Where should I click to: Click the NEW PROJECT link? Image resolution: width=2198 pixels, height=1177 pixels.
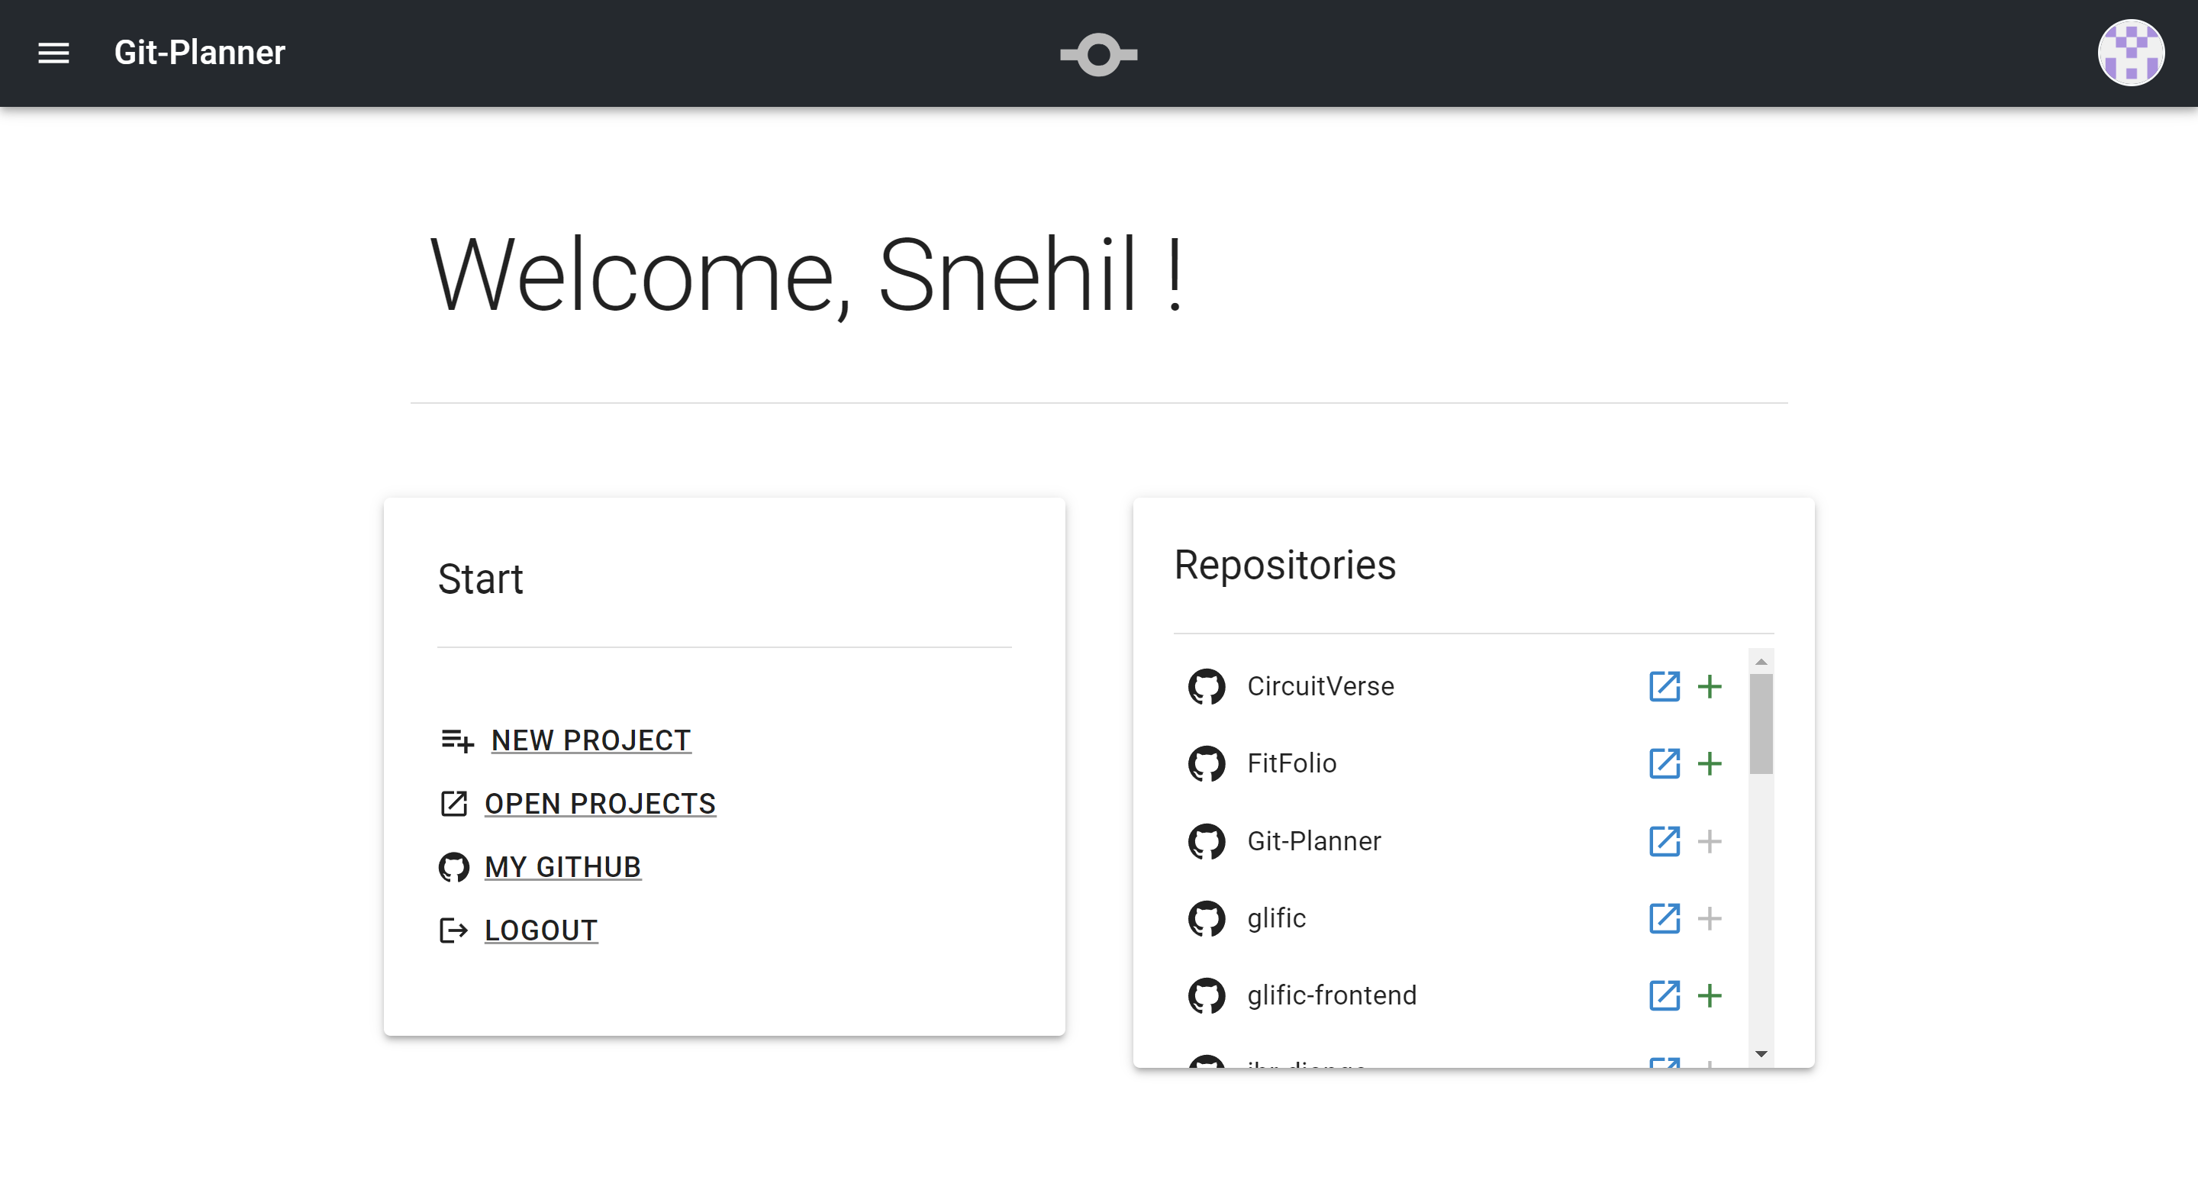pyautogui.click(x=591, y=740)
